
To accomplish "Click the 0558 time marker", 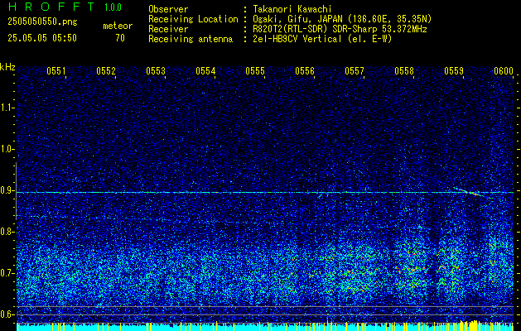I will point(404,71).
